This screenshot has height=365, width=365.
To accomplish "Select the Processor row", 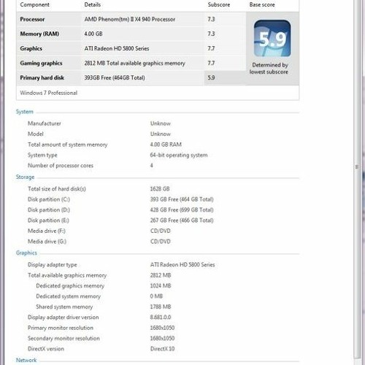I will (131, 19).
